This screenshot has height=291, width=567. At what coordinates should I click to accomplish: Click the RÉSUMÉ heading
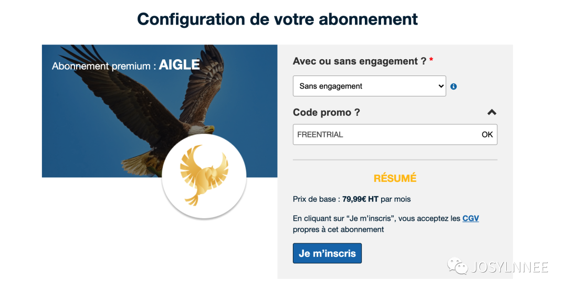395,178
